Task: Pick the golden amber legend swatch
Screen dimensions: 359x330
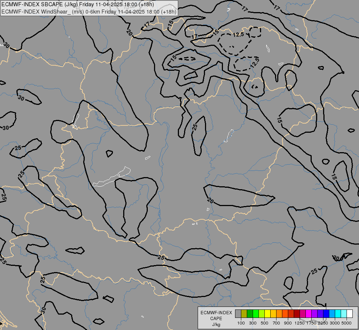Action: [273, 314]
